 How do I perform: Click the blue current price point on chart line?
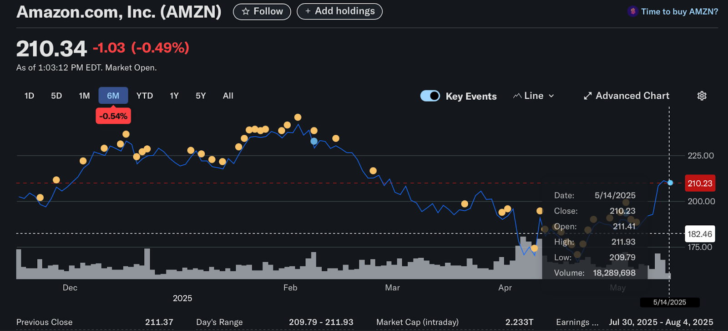pyautogui.click(x=670, y=183)
